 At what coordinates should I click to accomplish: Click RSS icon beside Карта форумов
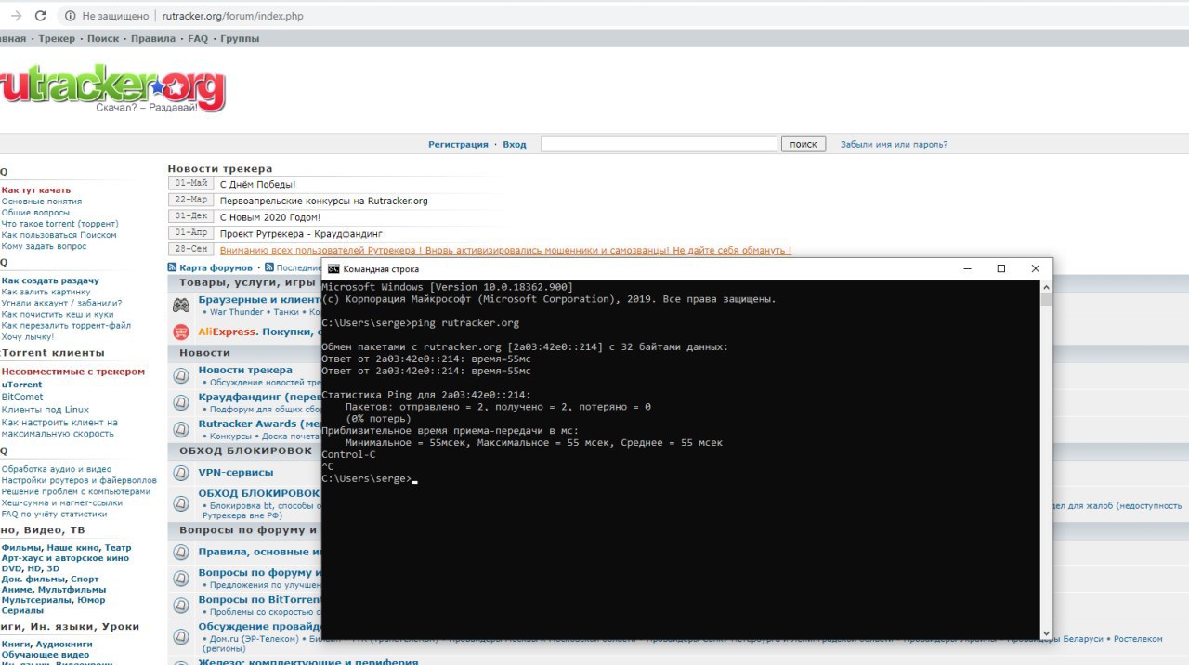pyautogui.click(x=173, y=267)
